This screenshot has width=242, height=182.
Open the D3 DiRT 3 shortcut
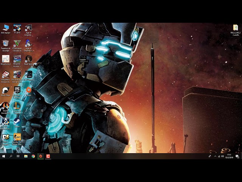tap(6, 139)
